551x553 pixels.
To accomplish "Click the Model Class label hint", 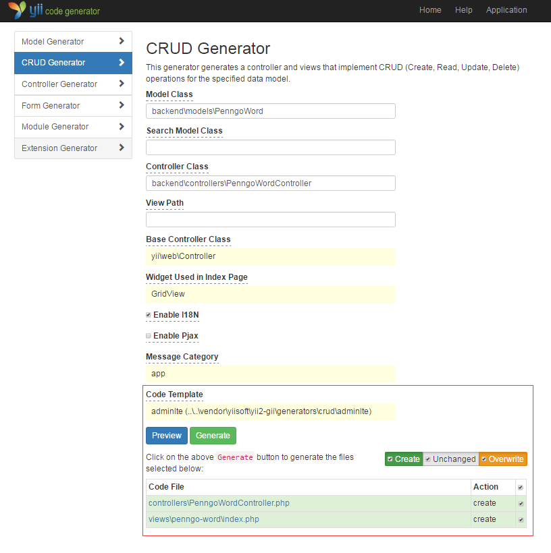I will pyautogui.click(x=169, y=94).
